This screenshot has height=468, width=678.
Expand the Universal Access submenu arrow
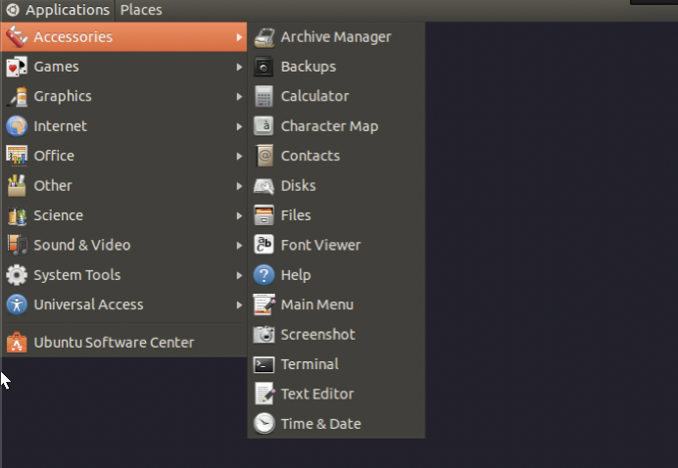239,304
